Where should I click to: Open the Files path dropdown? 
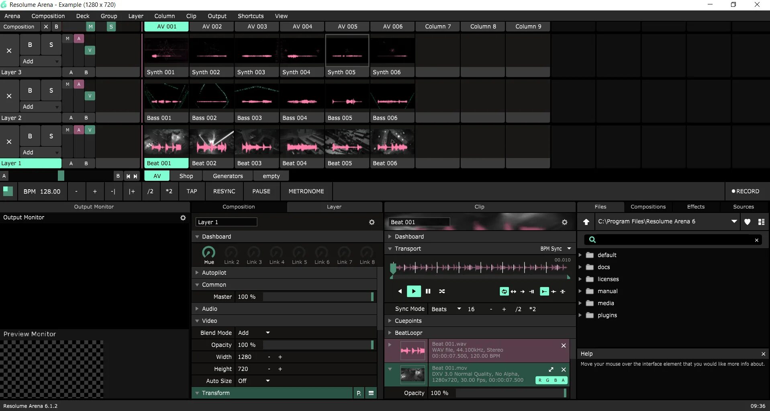click(x=734, y=221)
